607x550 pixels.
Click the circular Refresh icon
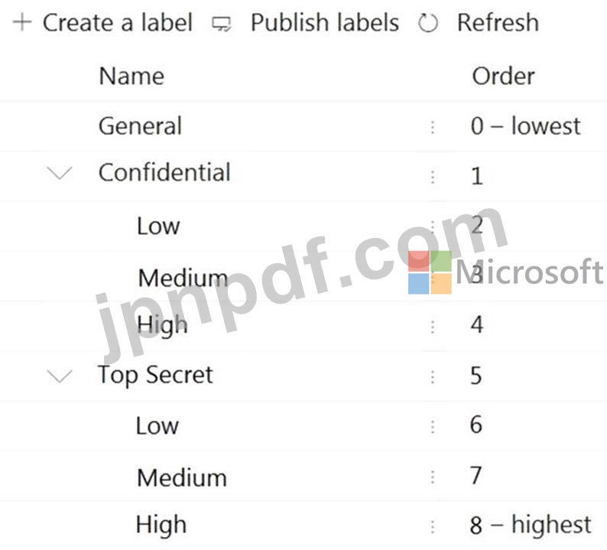428,23
